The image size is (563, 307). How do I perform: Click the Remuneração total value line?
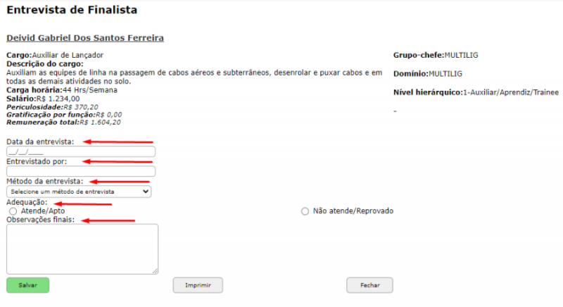coord(64,122)
